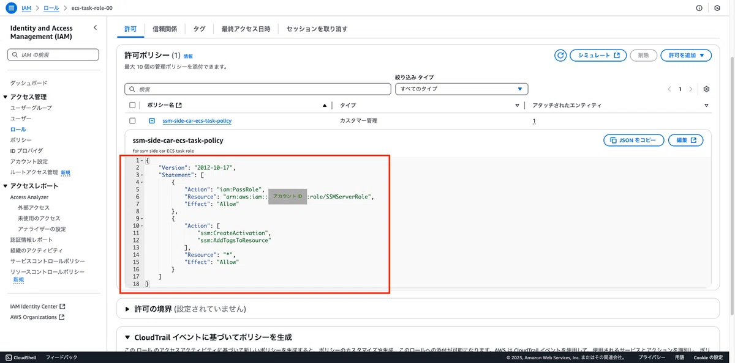Open Root access management in sidebar

(34, 172)
